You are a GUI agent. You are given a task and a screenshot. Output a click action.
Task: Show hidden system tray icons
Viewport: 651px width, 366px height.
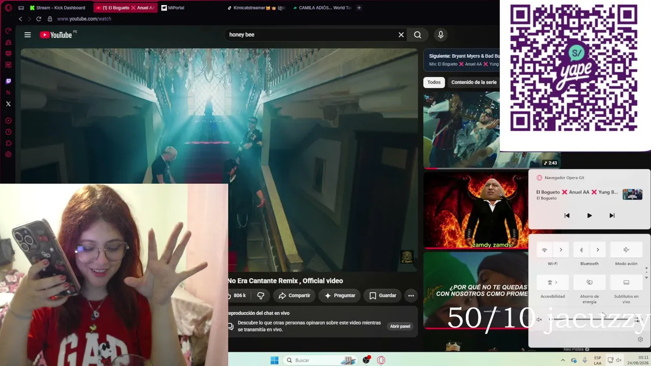tap(563, 360)
